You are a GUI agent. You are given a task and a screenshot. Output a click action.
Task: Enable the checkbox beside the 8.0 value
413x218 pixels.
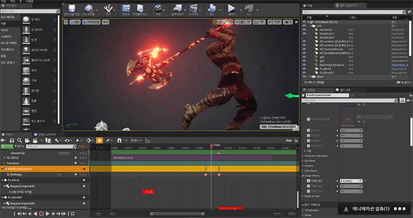click(309, 135)
